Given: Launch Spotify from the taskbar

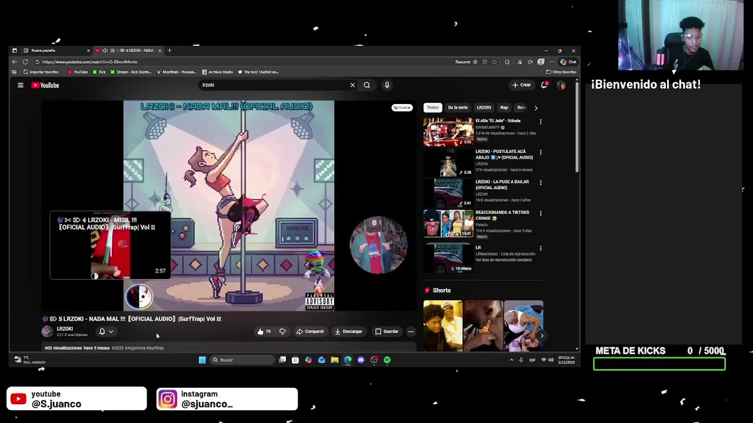Looking at the screenshot, I should pos(387,360).
